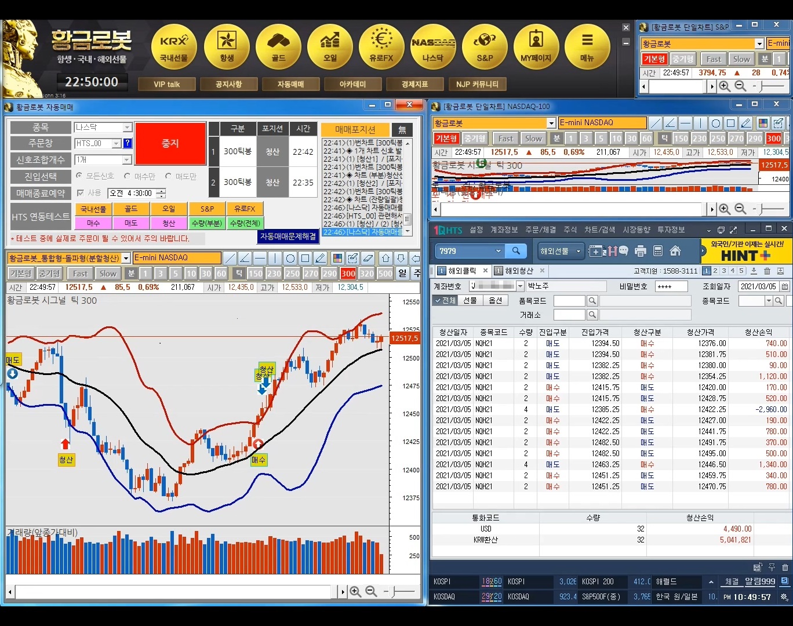Select the 매도만 radio button

tap(169, 176)
